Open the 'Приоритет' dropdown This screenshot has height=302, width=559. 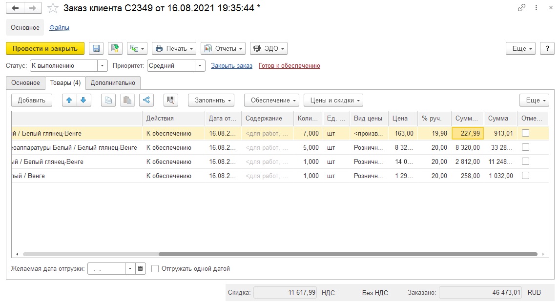pos(200,66)
